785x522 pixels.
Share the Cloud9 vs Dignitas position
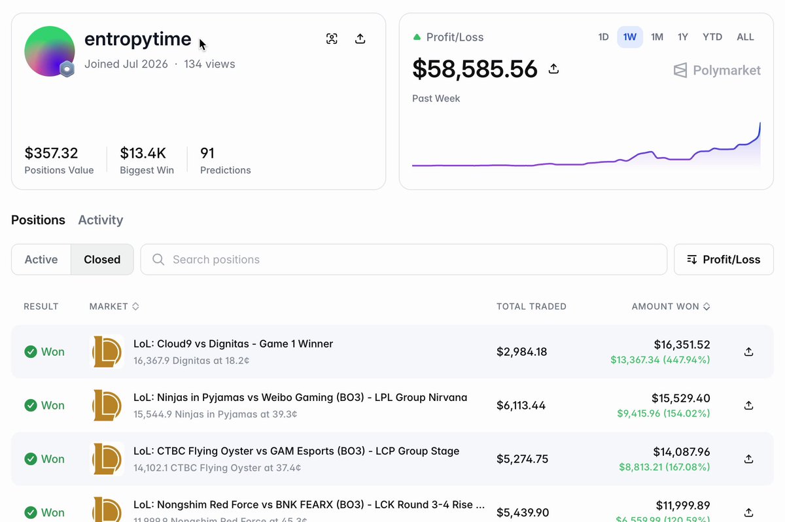pyautogui.click(x=749, y=352)
